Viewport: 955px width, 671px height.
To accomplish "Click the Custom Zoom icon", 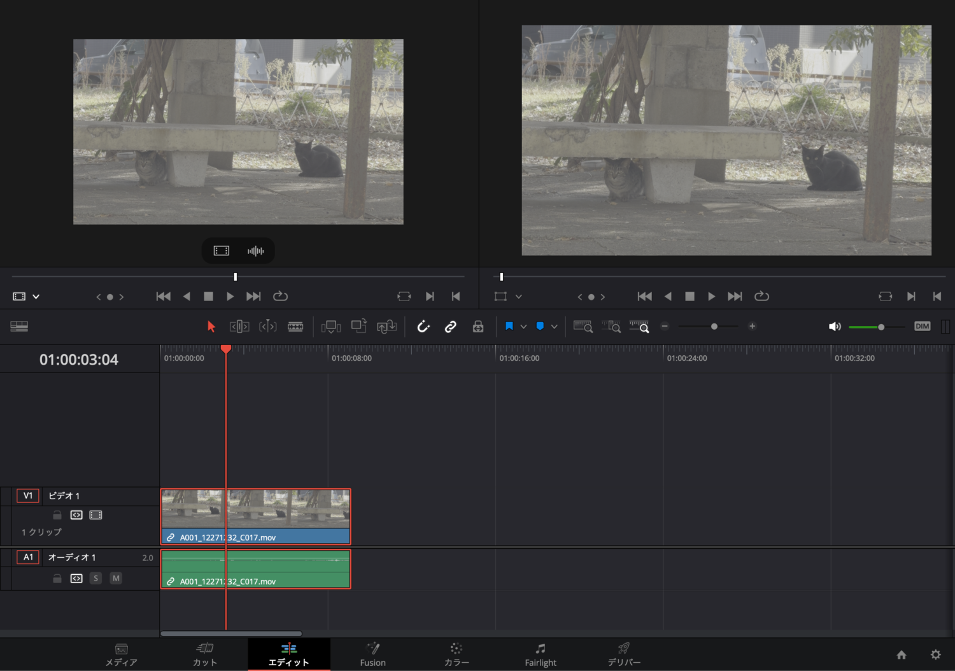I will pyautogui.click(x=639, y=327).
